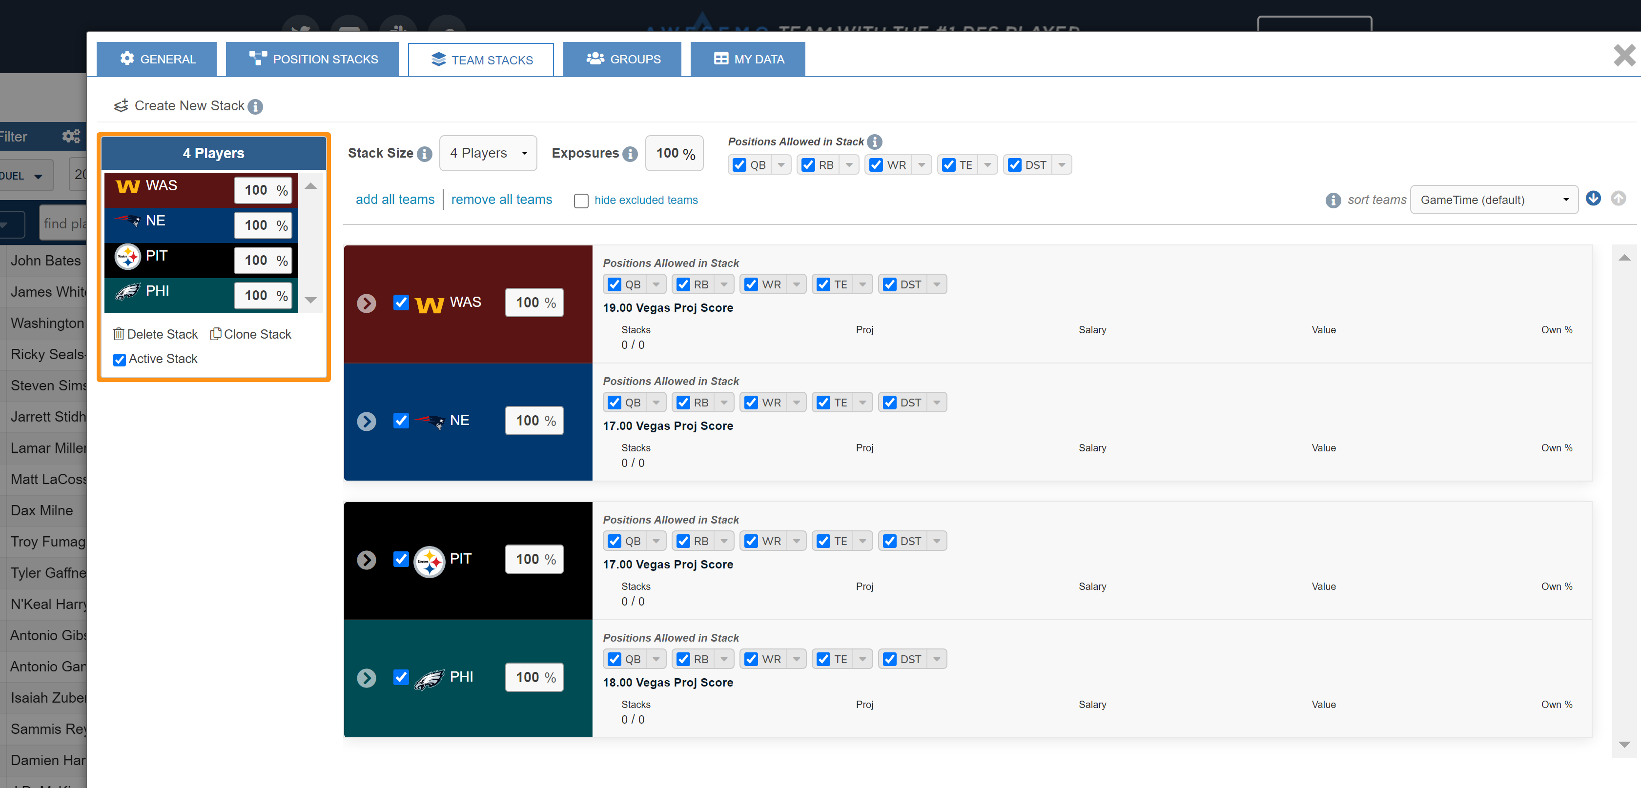Expand the WAS team row arrow icon

(x=366, y=303)
